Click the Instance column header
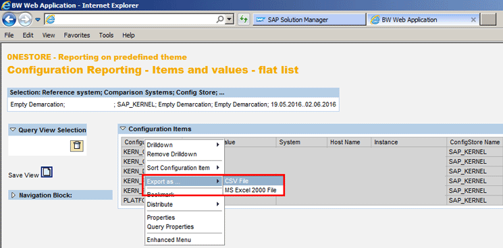Screen dimensions: 503x248 (408, 142)
